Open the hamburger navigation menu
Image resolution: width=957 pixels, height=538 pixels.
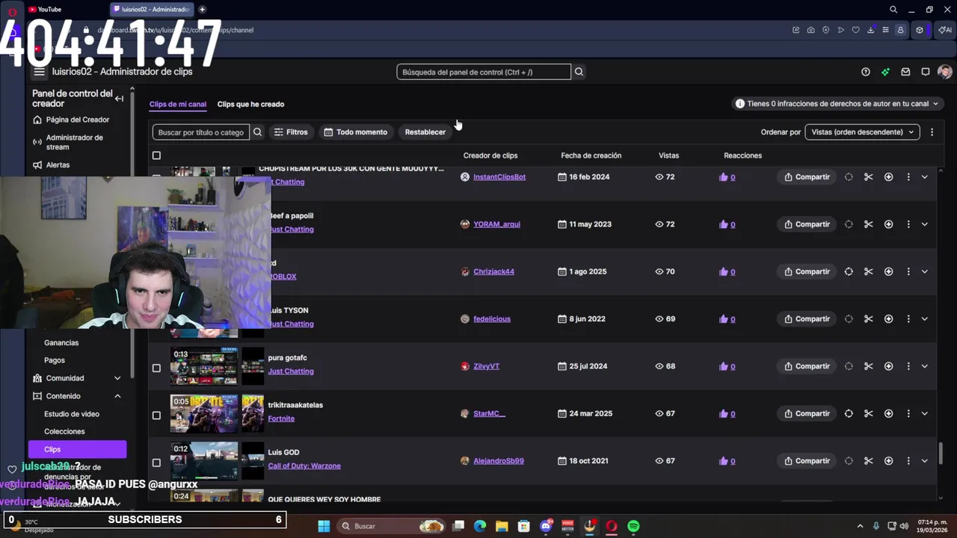click(x=39, y=72)
